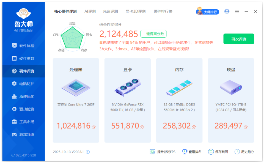Enter the 游戏频道 section
Image resolution: width=264 pixels, height=162 pixels.
23,134
